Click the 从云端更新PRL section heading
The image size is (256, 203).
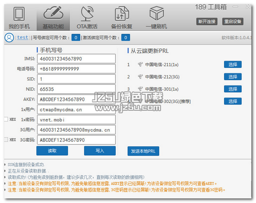tap(150, 51)
